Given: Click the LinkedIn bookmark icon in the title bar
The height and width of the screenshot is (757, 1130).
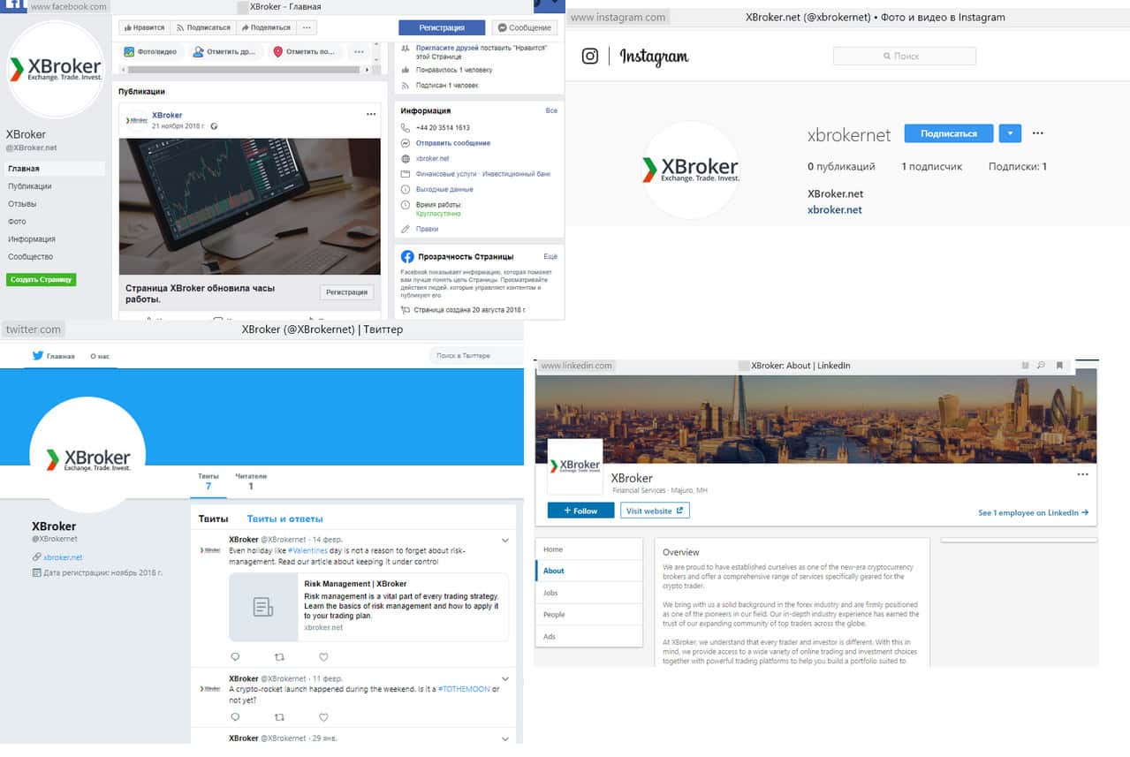Looking at the screenshot, I should [x=1059, y=366].
